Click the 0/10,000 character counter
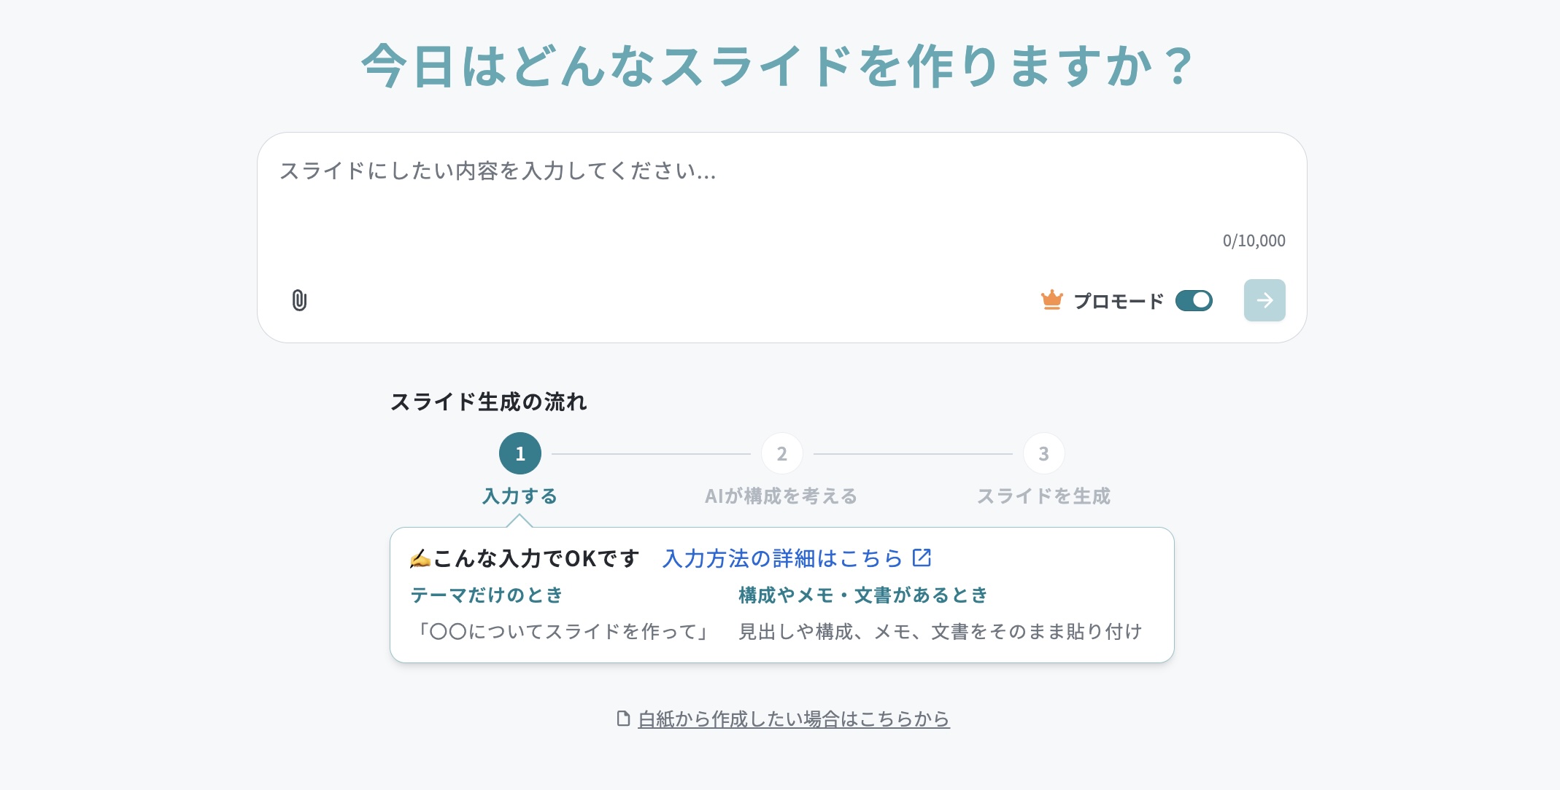This screenshot has width=1560, height=790. point(1254,240)
